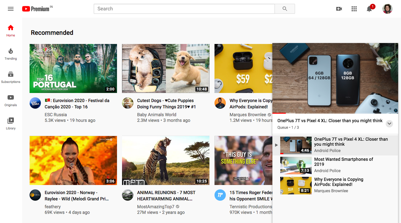Open 'This guy is something else' thumbnail

tap(243, 160)
